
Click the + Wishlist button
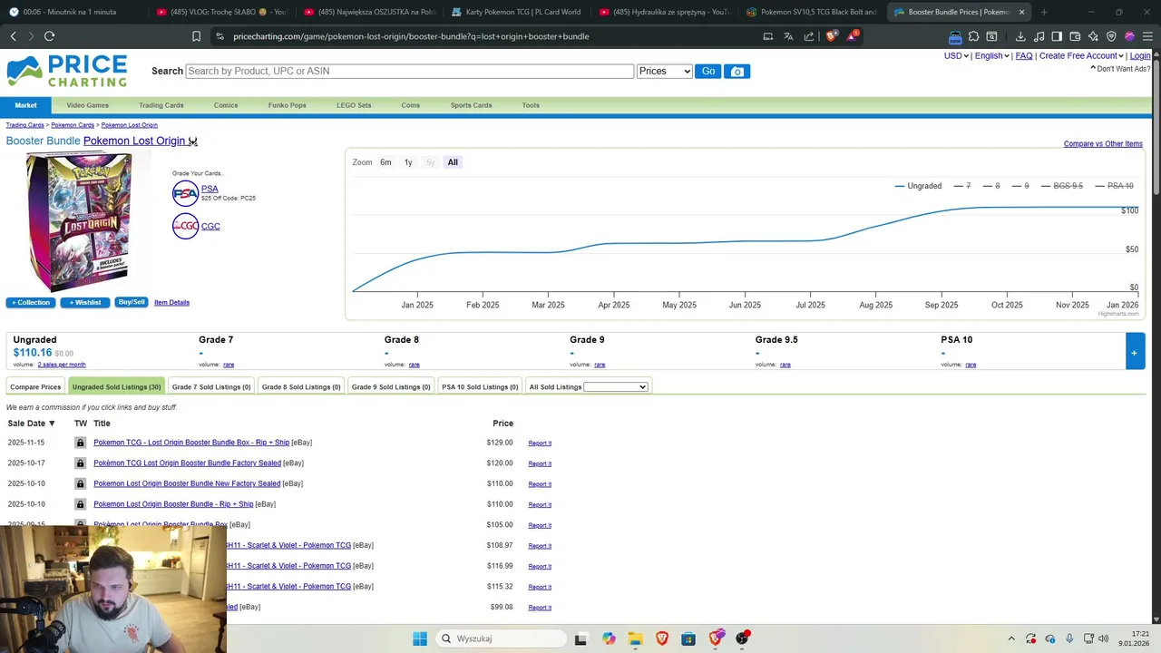pyautogui.click(x=85, y=302)
